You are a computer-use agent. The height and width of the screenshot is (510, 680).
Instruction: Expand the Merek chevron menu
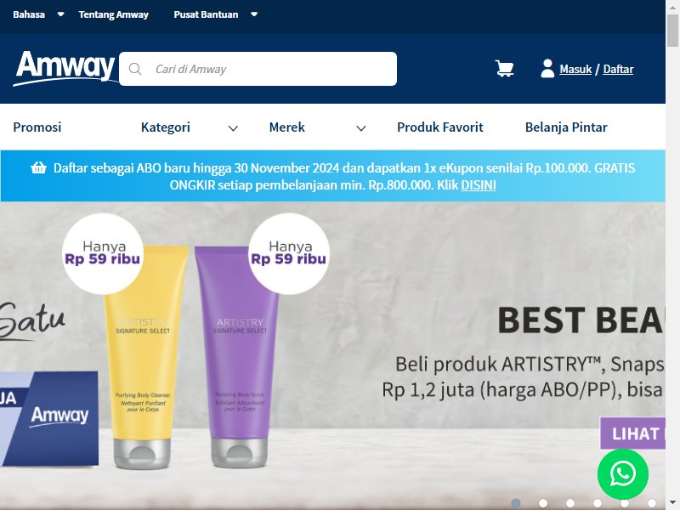360,128
